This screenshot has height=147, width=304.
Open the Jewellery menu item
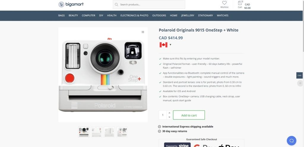pyautogui.click(x=188, y=15)
